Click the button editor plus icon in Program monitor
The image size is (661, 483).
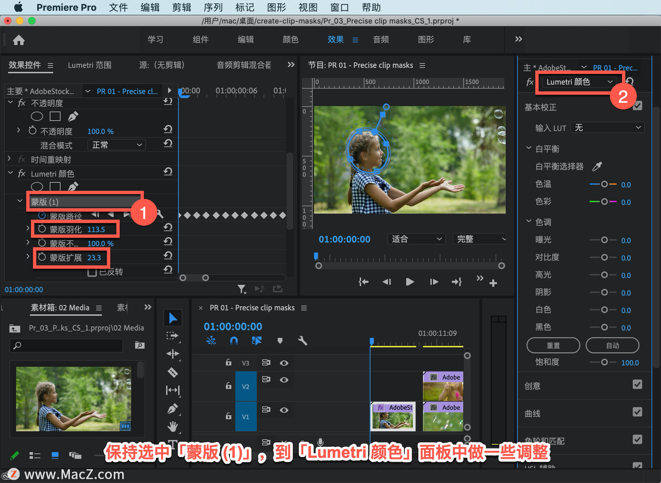[493, 283]
